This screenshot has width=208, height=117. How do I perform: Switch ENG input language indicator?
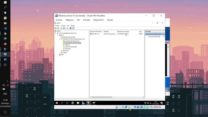(5, 94)
